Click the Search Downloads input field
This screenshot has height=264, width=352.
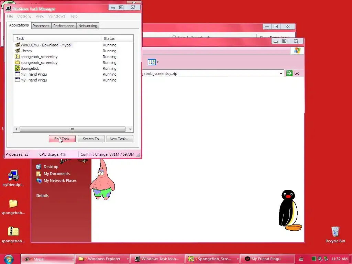coord(213,36)
